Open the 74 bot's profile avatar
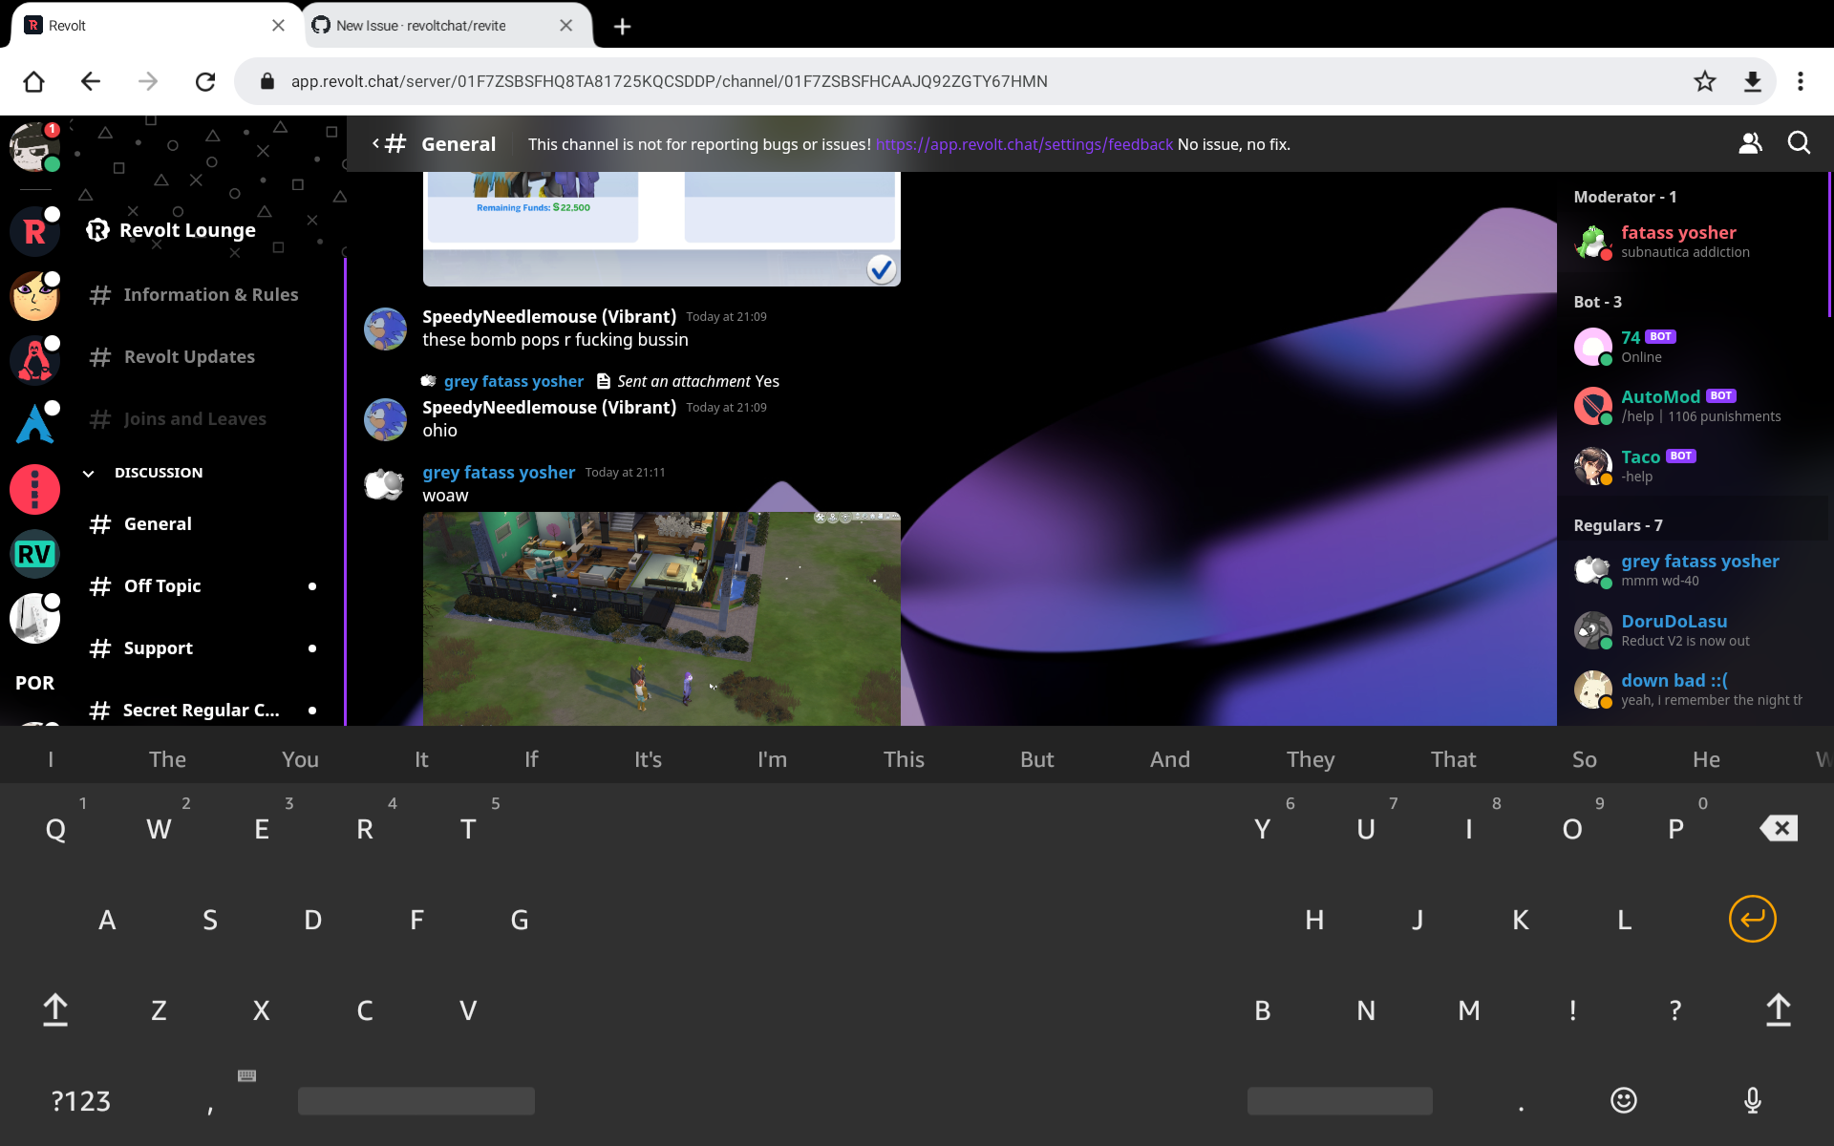This screenshot has height=1146, width=1834. [1593, 346]
